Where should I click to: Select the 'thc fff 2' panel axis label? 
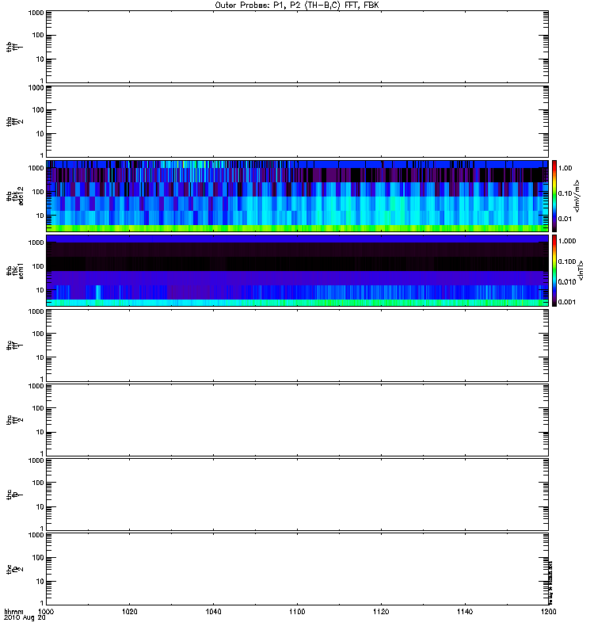tap(14, 420)
